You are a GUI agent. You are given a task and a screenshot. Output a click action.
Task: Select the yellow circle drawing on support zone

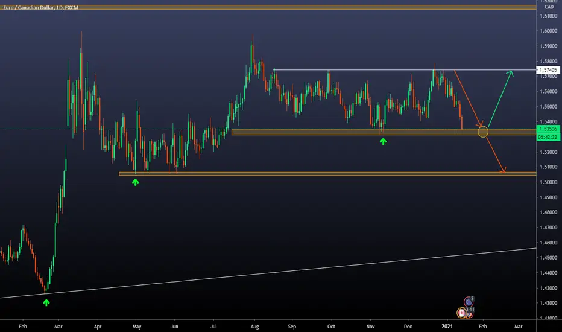(x=483, y=132)
